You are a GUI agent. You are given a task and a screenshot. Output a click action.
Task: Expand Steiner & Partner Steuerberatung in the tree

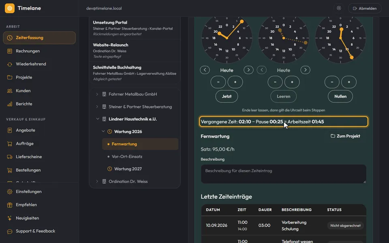click(97, 107)
